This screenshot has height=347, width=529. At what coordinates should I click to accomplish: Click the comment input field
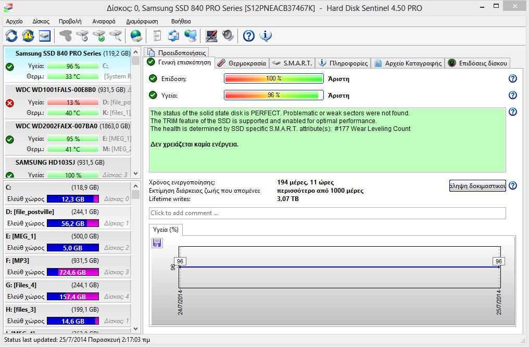(328, 213)
